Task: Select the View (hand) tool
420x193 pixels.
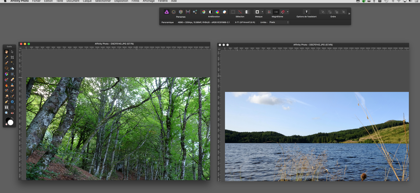Action: click(6, 52)
